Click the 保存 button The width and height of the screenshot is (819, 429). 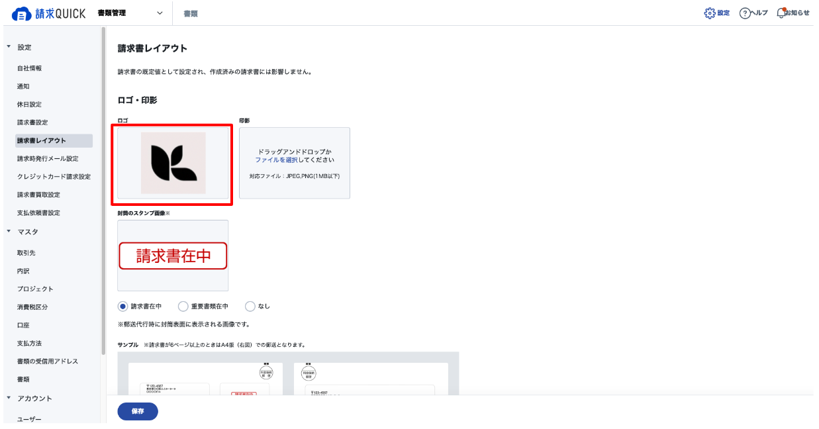(138, 411)
